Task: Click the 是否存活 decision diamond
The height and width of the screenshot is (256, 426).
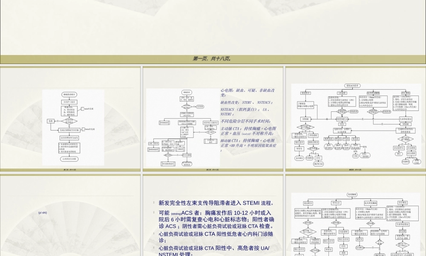Action: [x=313, y=149]
